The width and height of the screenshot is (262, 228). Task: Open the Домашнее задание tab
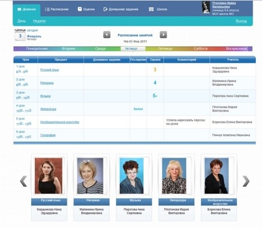coord(121,9)
